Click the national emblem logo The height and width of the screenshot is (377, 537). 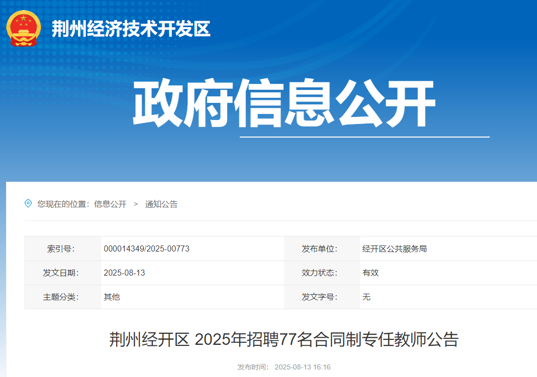click(x=24, y=29)
